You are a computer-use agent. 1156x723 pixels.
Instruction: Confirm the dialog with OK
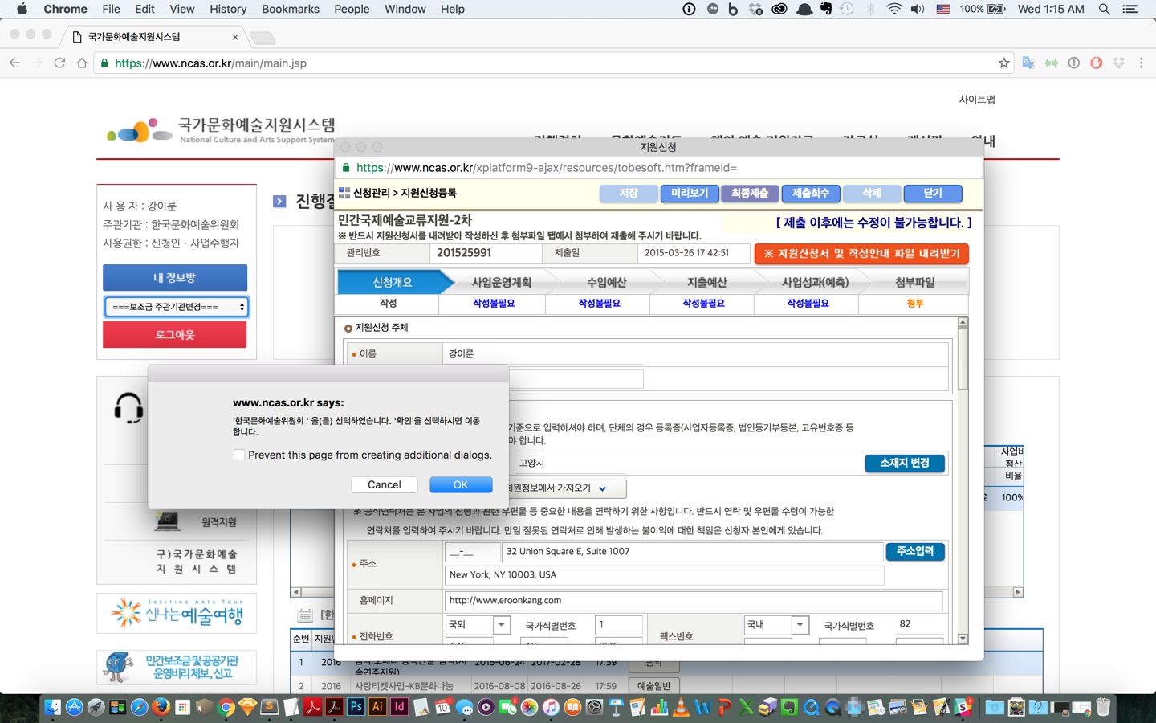461,484
